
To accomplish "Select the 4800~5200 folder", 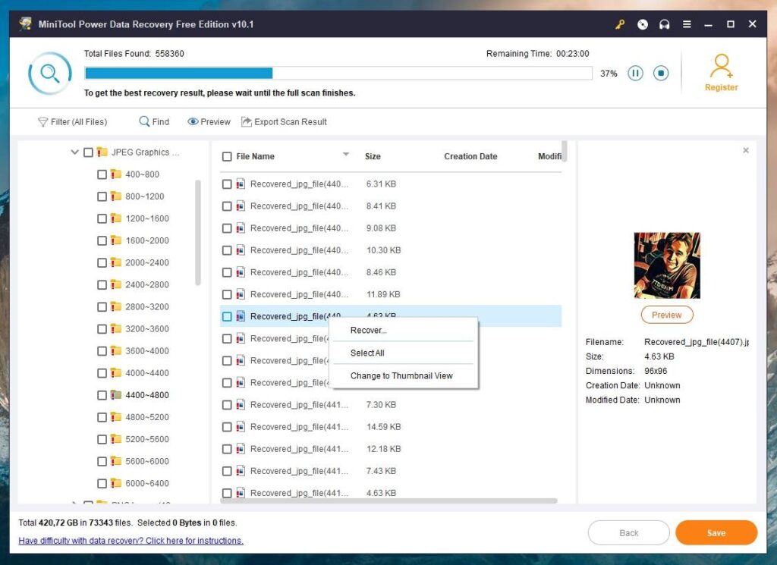I will click(x=146, y=417).
